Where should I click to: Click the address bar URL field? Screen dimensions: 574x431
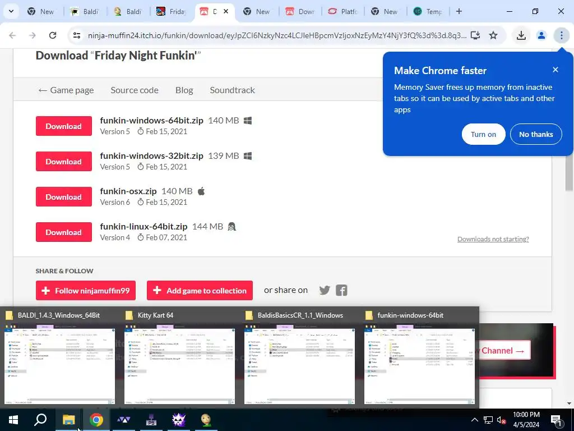(x=277, y=35)
